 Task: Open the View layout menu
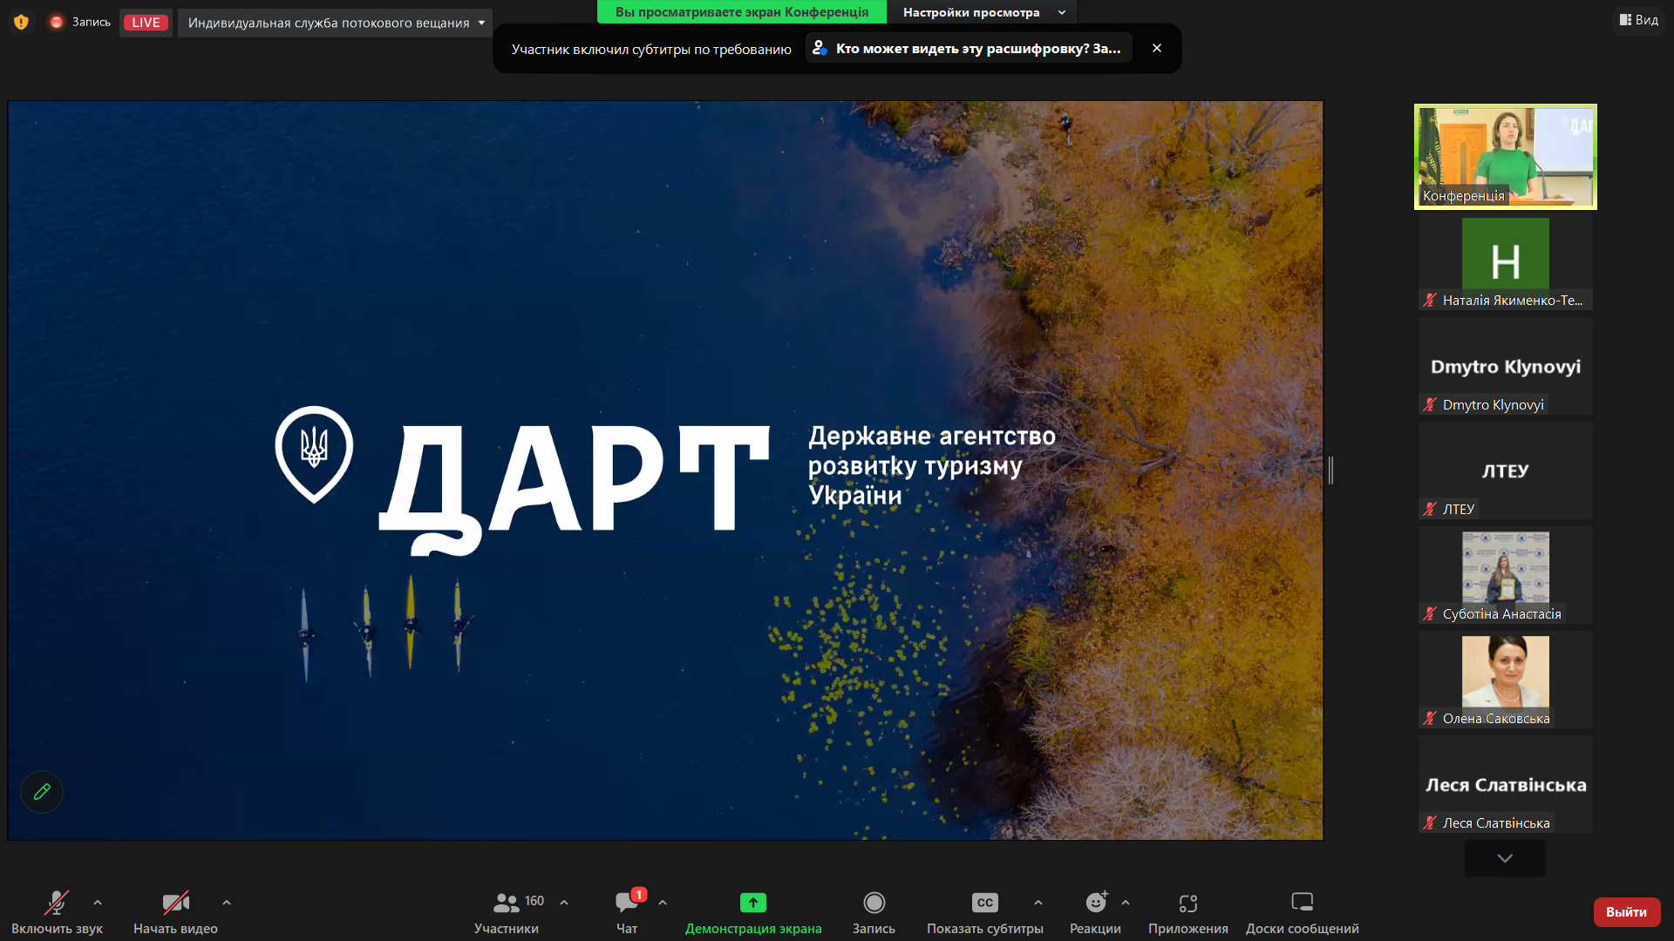pyautogui.click(x=1638, y=20)
